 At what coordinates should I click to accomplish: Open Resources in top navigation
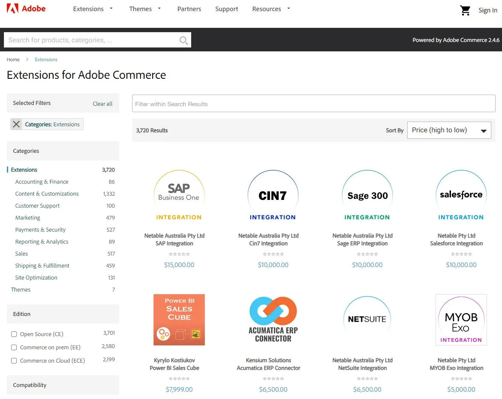click(x=266, y=9)
